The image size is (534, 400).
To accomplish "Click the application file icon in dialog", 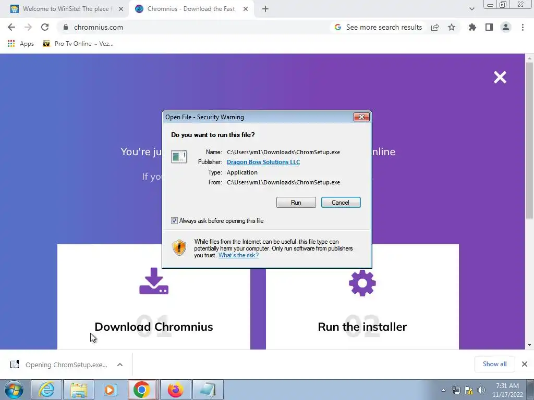I will click(179, 157).
